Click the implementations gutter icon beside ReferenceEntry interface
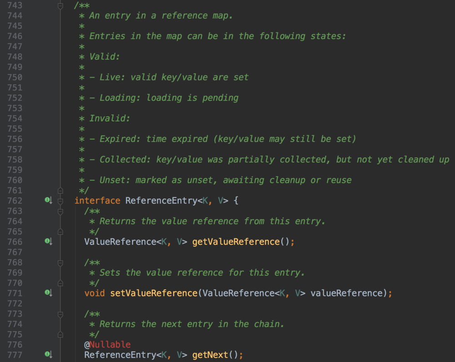The height and width of the screenshot is (362, 455). (48, 200)
